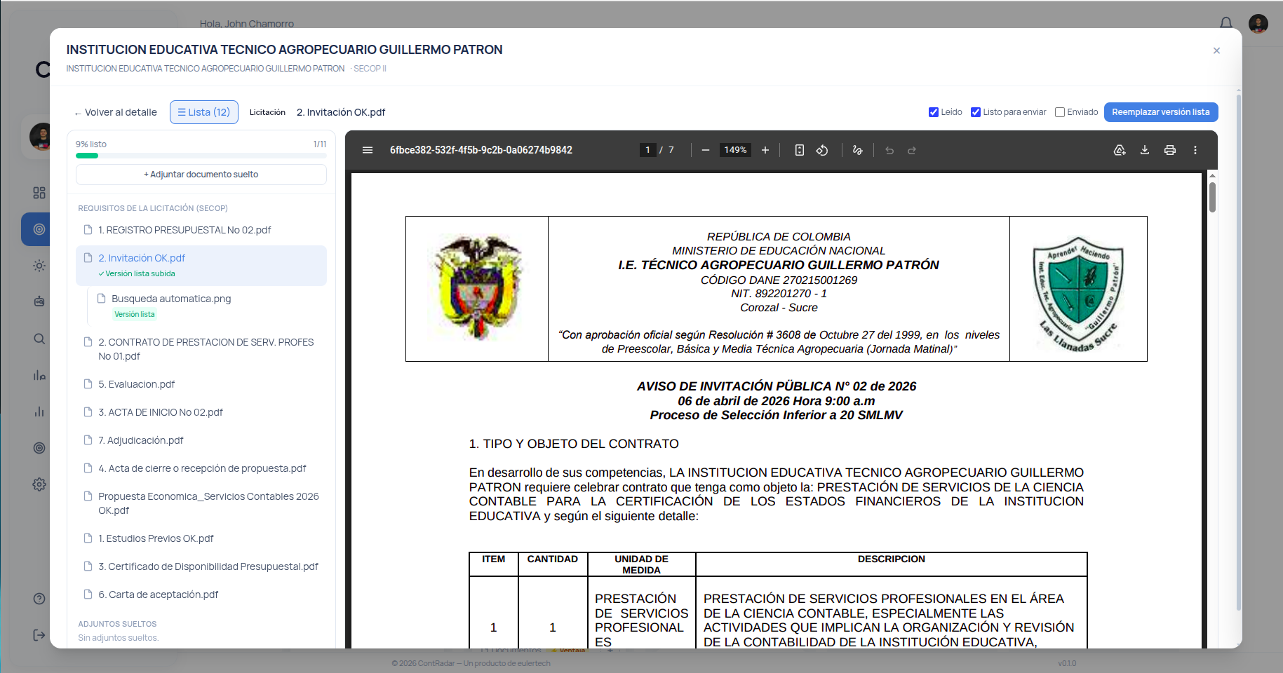Click ADJUNTOS SUELTOS section heading

coord(117,624)
